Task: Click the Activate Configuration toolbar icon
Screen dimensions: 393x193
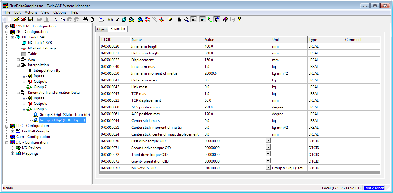Action: (x=124, y=19)
